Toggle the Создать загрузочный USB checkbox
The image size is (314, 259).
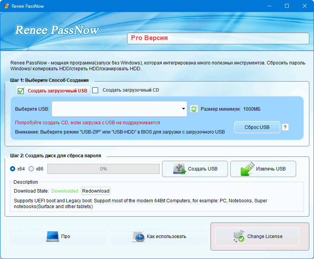pos(21,91)
